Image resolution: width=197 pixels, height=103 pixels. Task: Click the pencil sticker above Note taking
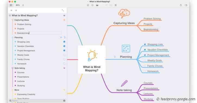(x=124, y=83)
